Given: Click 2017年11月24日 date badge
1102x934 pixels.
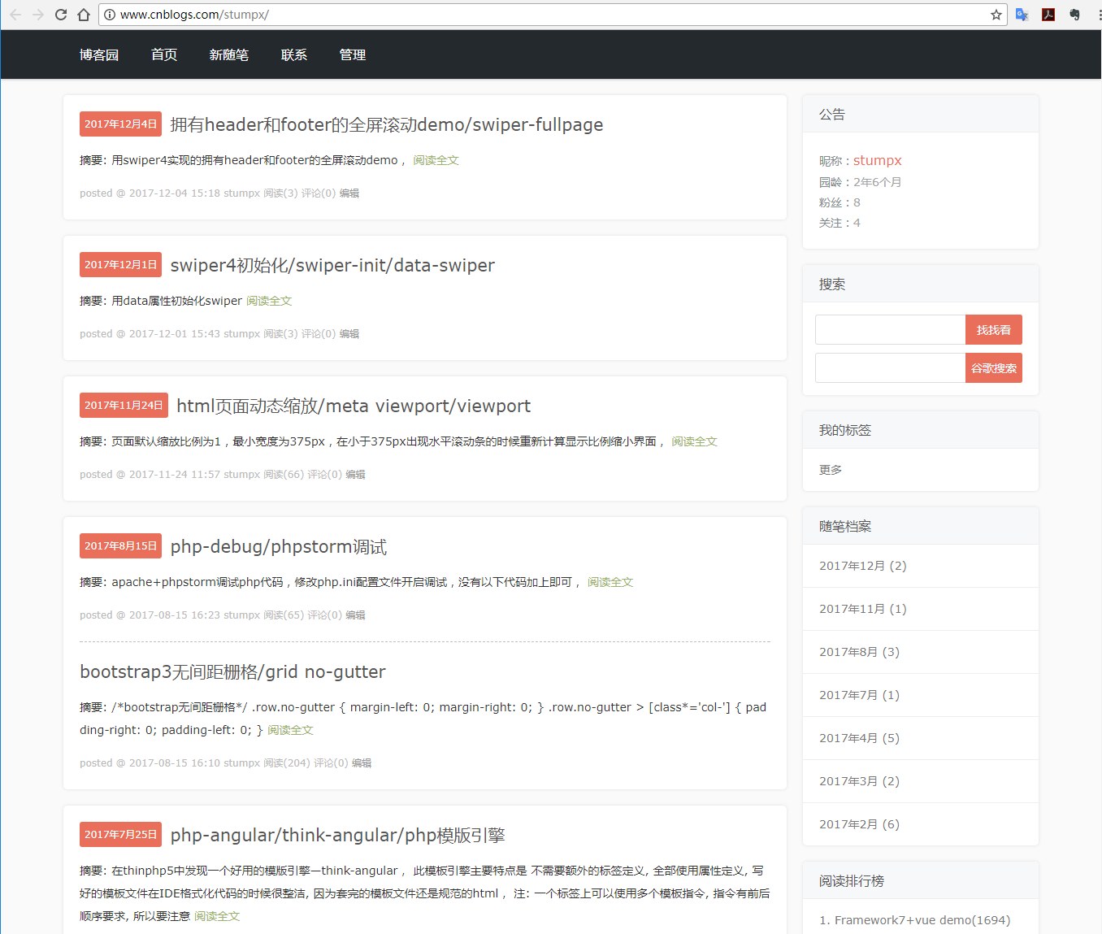Looking at the screenshot, I should [x=124, y=405].
